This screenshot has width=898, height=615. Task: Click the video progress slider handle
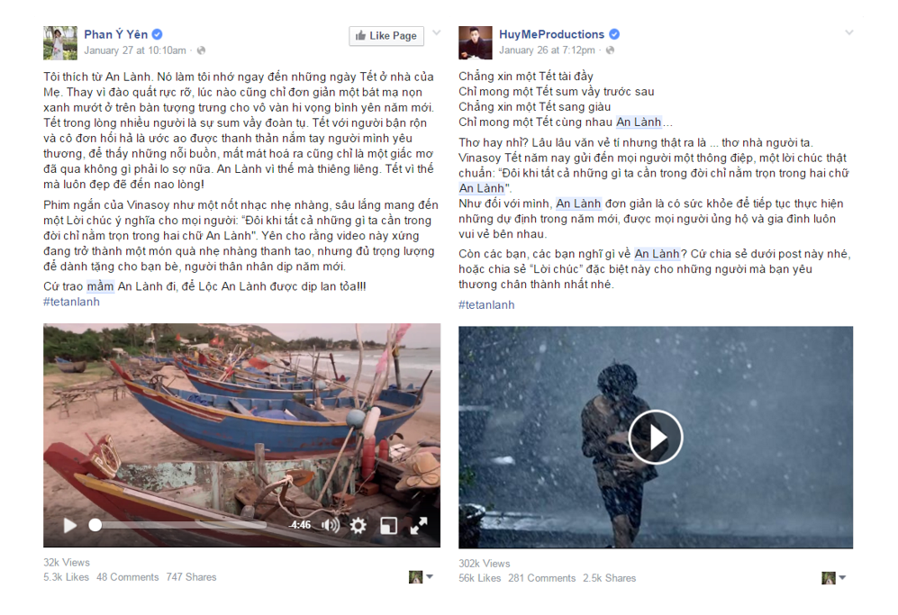95,525
